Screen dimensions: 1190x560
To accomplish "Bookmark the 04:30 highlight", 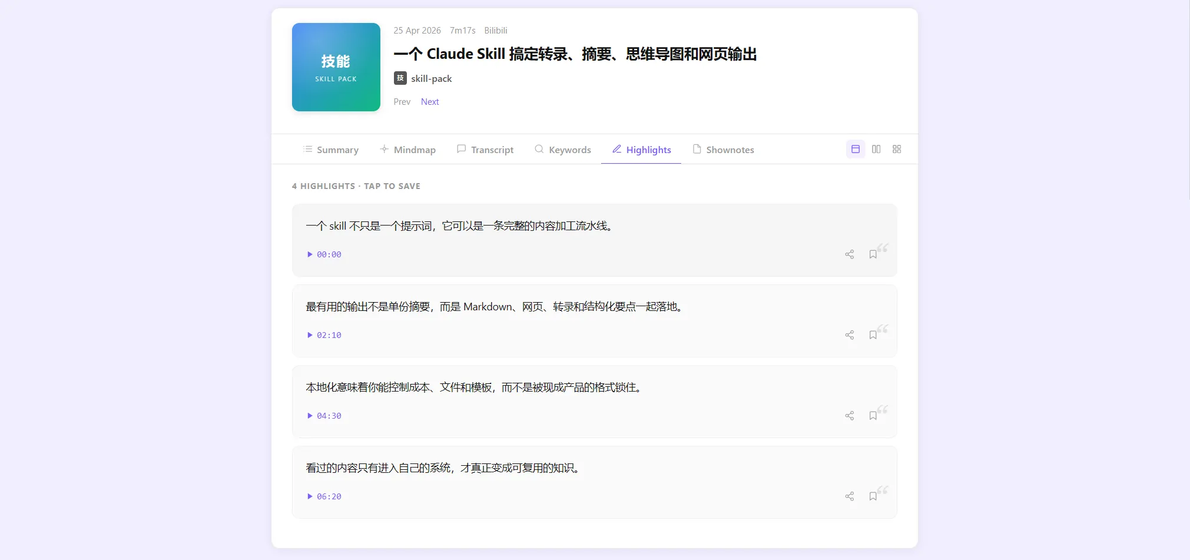I will point(873,416).
